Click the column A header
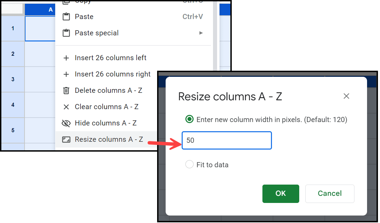The height and width of the screenshot is (223, 380). (40, 10)
